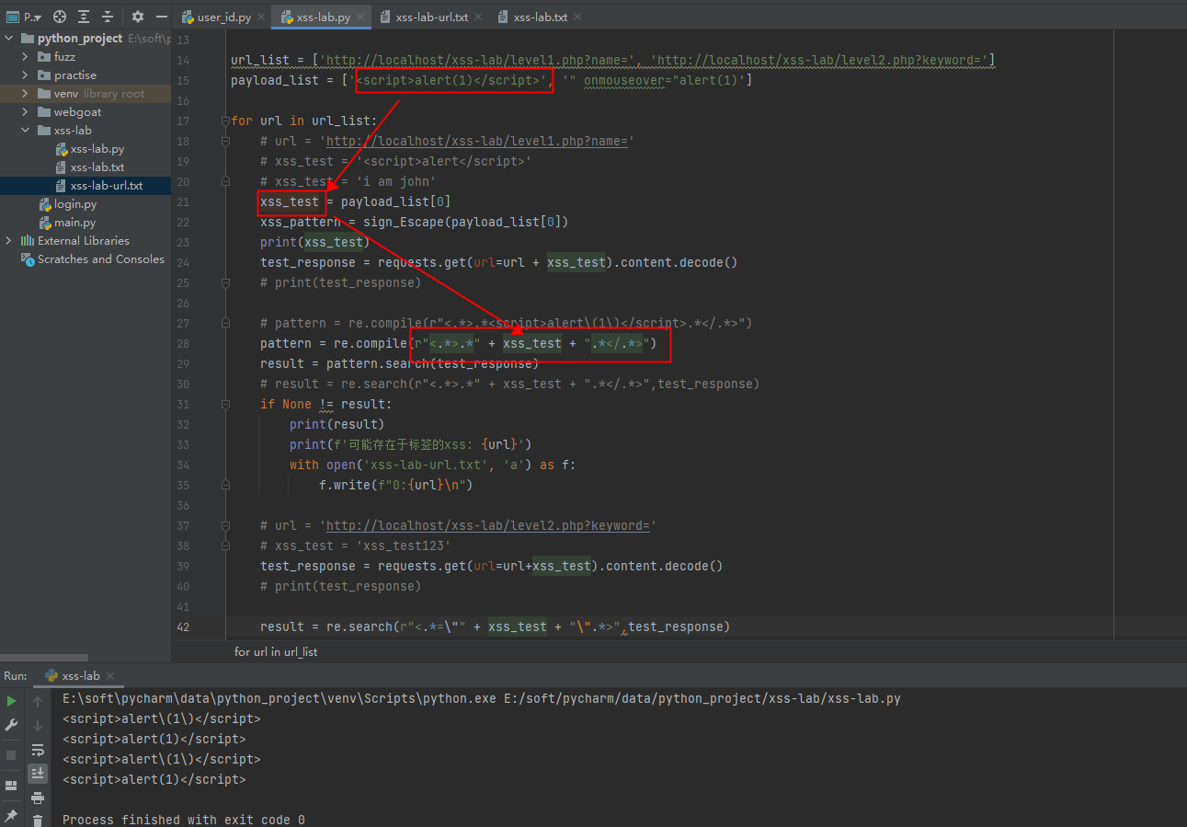Expand the fuzz folder
The height and width of the screenshot is (827, 1187).
coord(25,57)
